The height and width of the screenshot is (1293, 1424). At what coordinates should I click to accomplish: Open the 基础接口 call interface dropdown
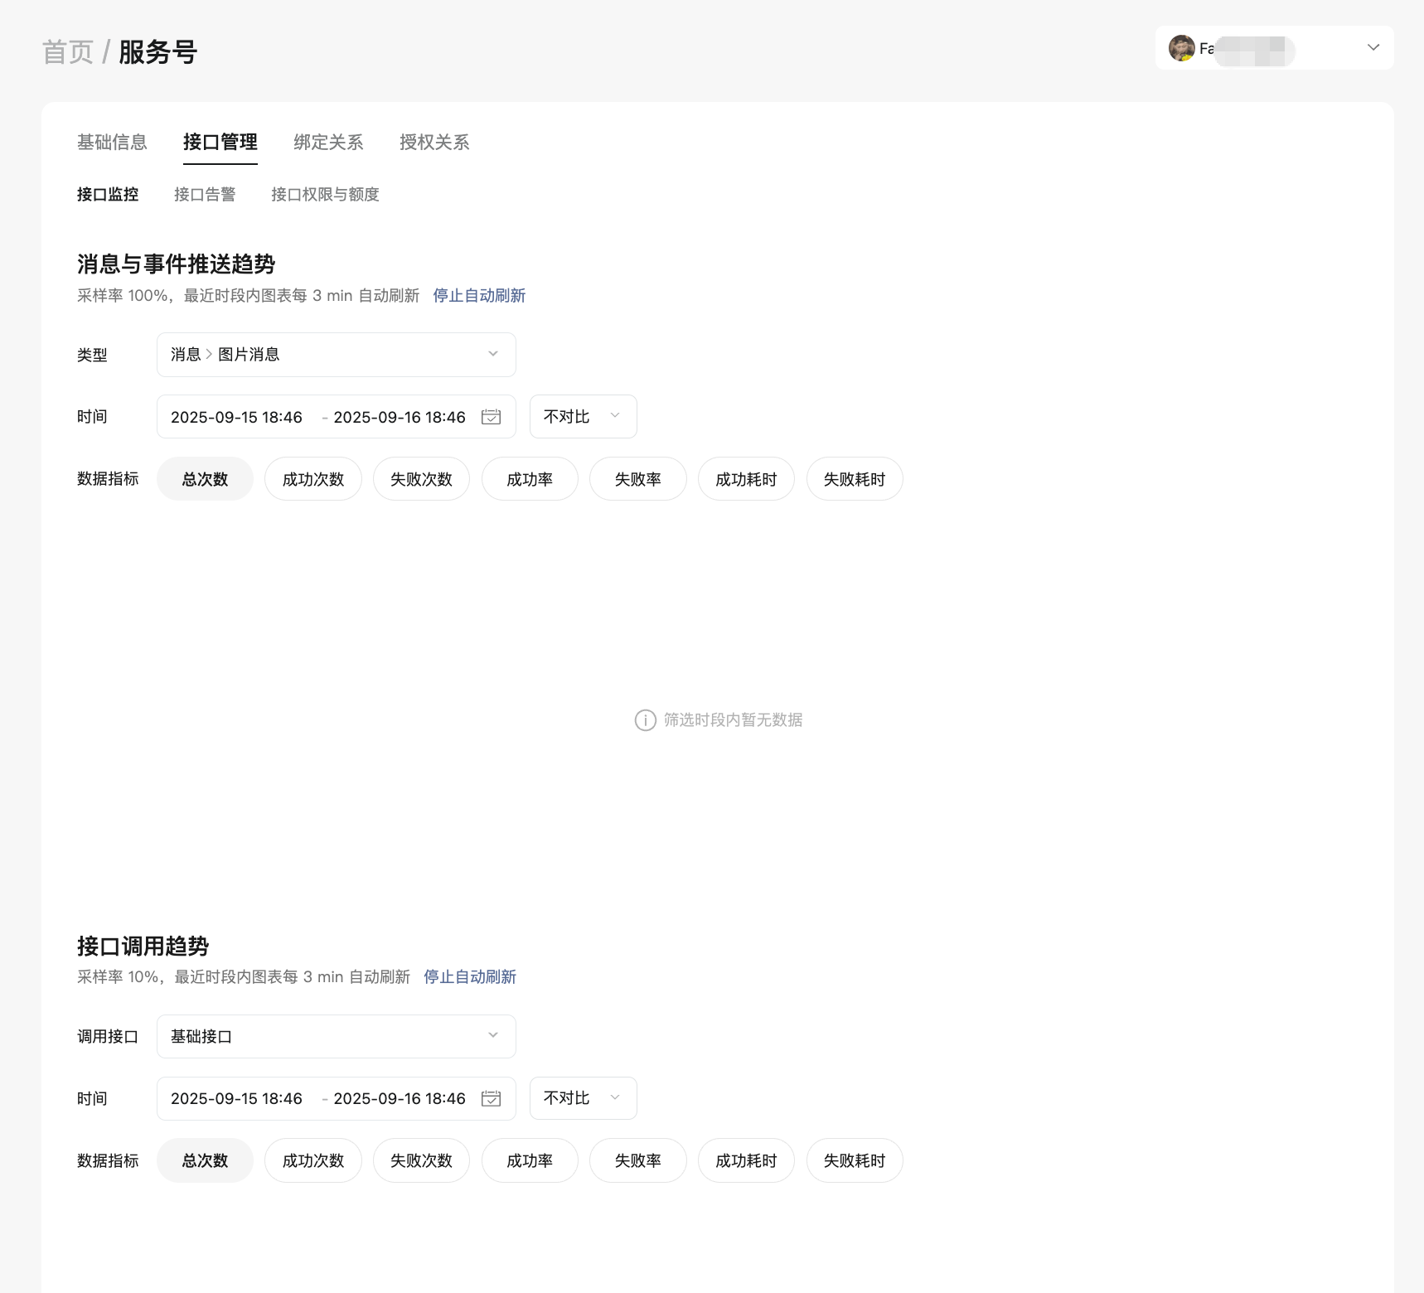click(x=336, y=1036)
